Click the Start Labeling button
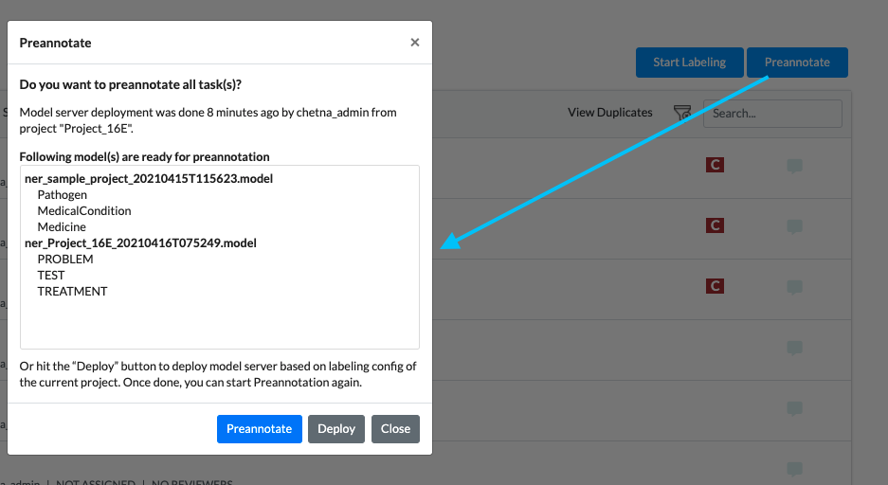The height and width of the screenshot is (485, 888). [x=689, y=63]
